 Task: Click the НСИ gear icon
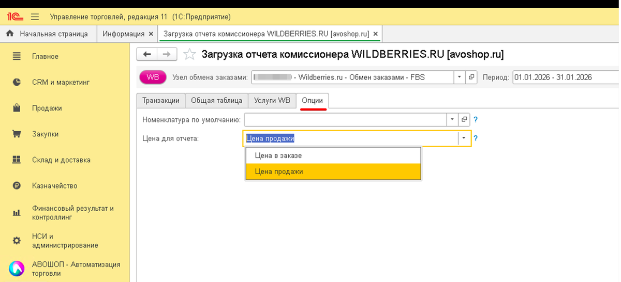(17, 241)
